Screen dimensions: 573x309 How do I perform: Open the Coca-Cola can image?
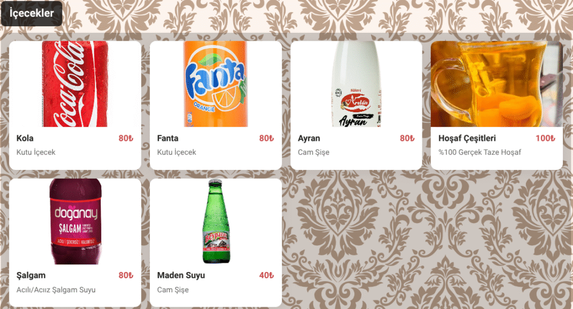coord(75,84)
